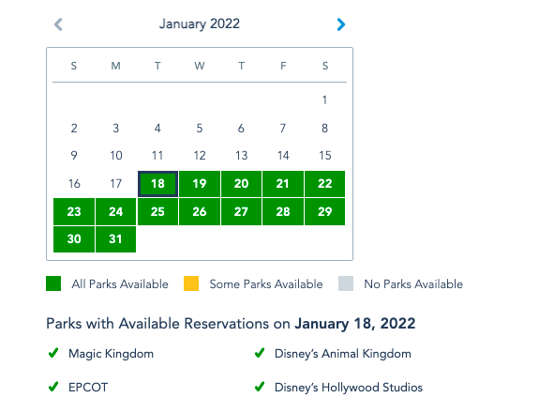Select January 28 on the calendar
The width and height of the screenshot is (539, 413).
[283, 212]
